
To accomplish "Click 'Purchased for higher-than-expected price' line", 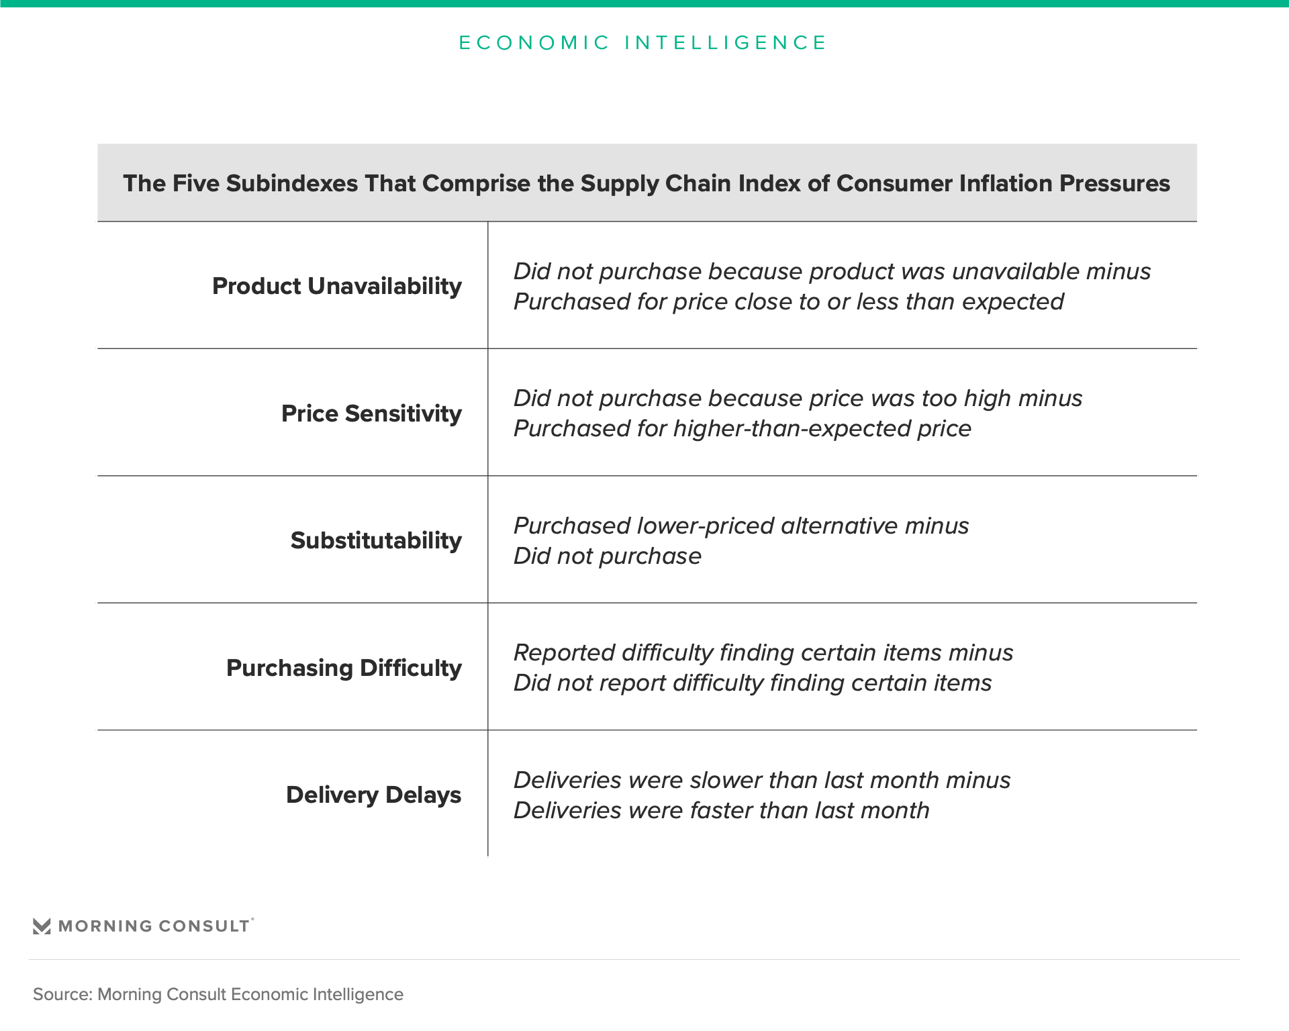I will coord(742,428).
